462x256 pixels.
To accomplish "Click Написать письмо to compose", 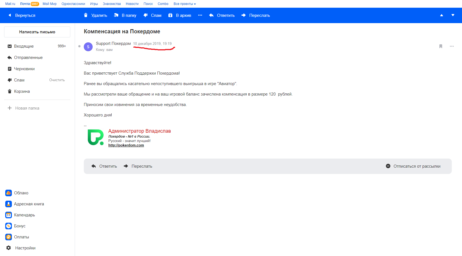I will [37, 32].
